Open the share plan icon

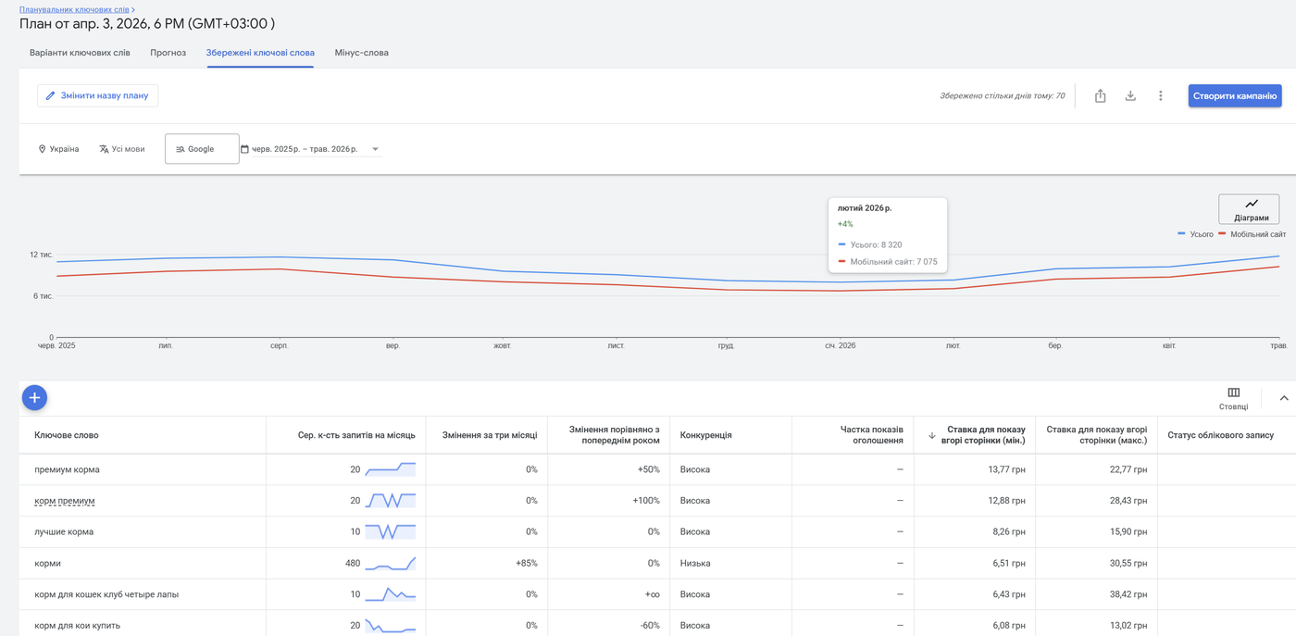(1100, 95)
